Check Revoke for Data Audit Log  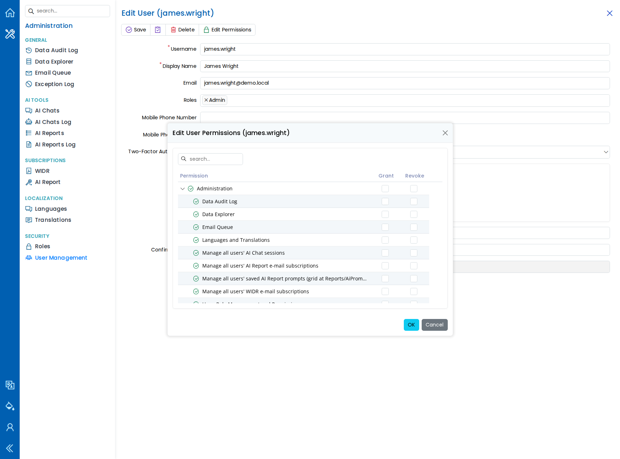click(414, 201)
